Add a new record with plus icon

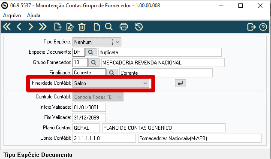click(57, 27)
